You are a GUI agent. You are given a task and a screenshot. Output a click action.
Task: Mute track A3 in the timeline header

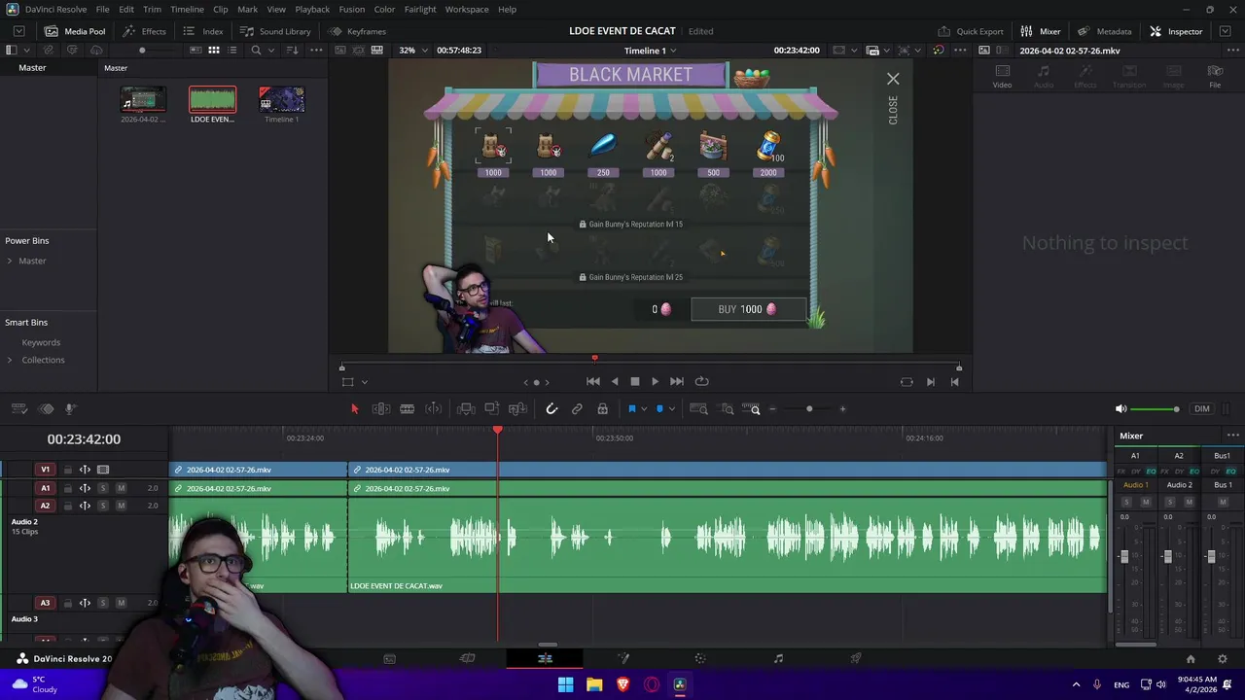(x=121, y=603)
